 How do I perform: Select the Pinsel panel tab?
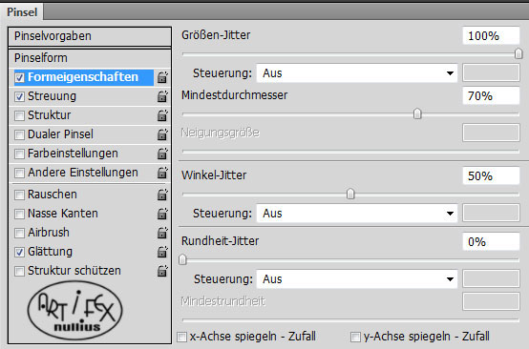point(22,12)
